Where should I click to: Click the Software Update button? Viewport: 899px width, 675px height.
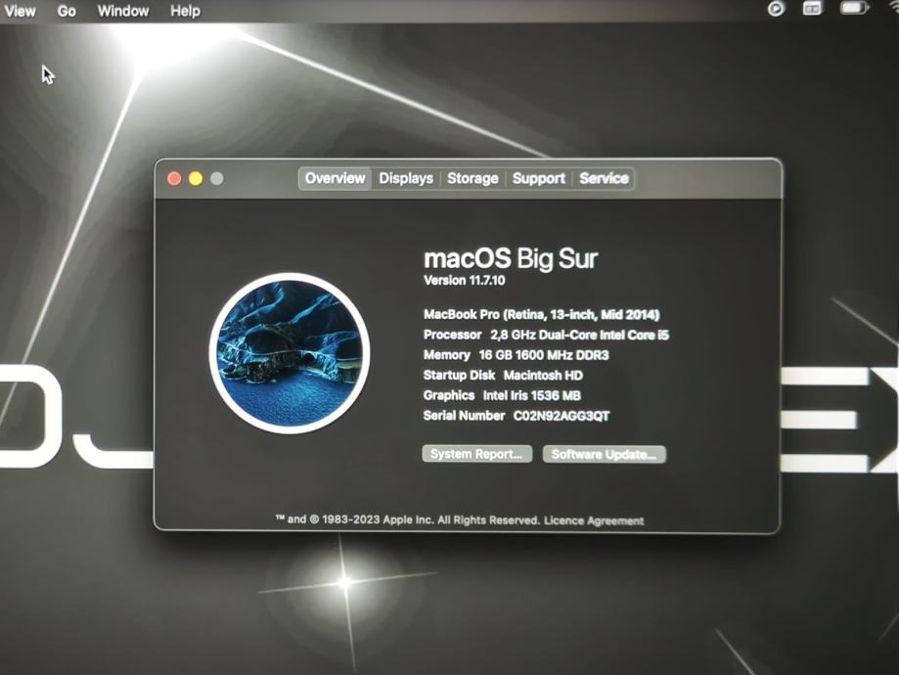point(605,454)
